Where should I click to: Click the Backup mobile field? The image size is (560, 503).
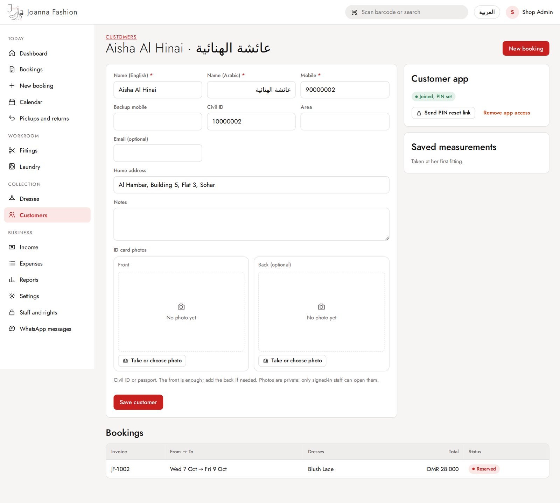(x=157, y=121)
